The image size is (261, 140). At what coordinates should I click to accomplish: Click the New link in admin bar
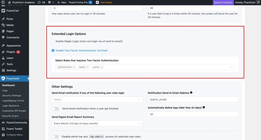point(64,2)
